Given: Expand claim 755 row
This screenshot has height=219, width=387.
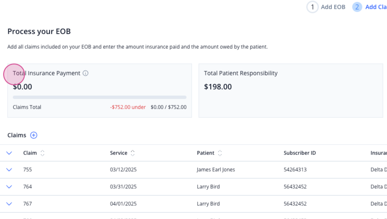Looking at the screenshot, I should point(9,170).
